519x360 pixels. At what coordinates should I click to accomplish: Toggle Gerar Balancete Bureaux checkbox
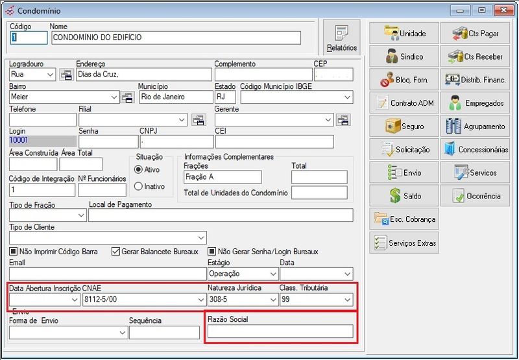(115, 252)
